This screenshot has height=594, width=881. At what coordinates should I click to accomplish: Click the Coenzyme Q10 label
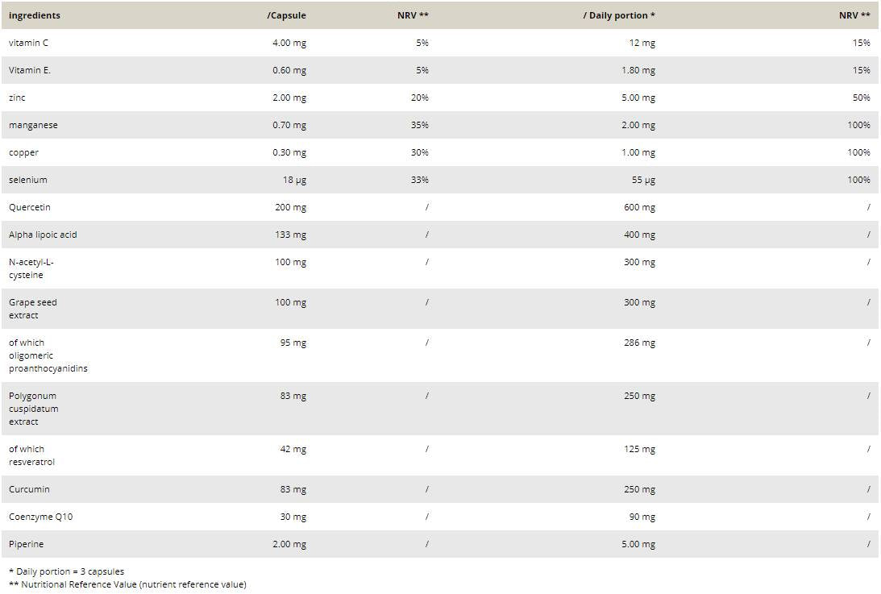click(x=40, y=517)
